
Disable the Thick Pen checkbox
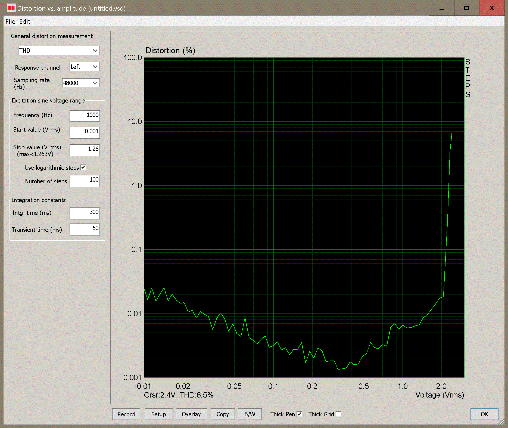pyautogui.click(x=299, y=414)
